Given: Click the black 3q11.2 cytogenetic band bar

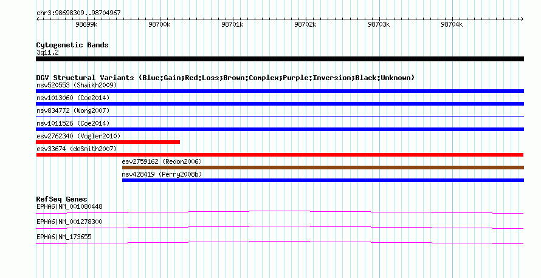Looking at the screenshot, I should click(280, 59).
